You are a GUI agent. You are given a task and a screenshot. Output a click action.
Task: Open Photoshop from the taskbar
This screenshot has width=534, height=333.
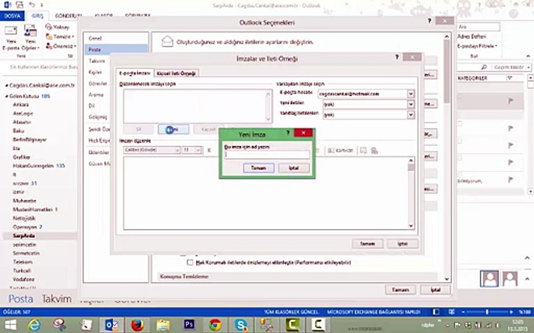tap(189, 325)
